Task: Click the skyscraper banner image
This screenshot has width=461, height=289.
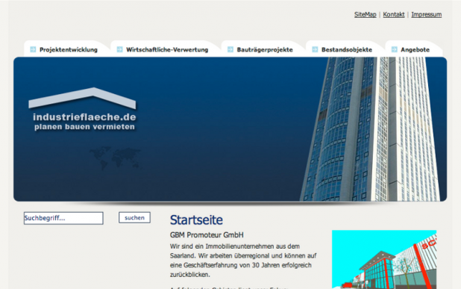Action: pyautogui.click(x=371, y=129)
